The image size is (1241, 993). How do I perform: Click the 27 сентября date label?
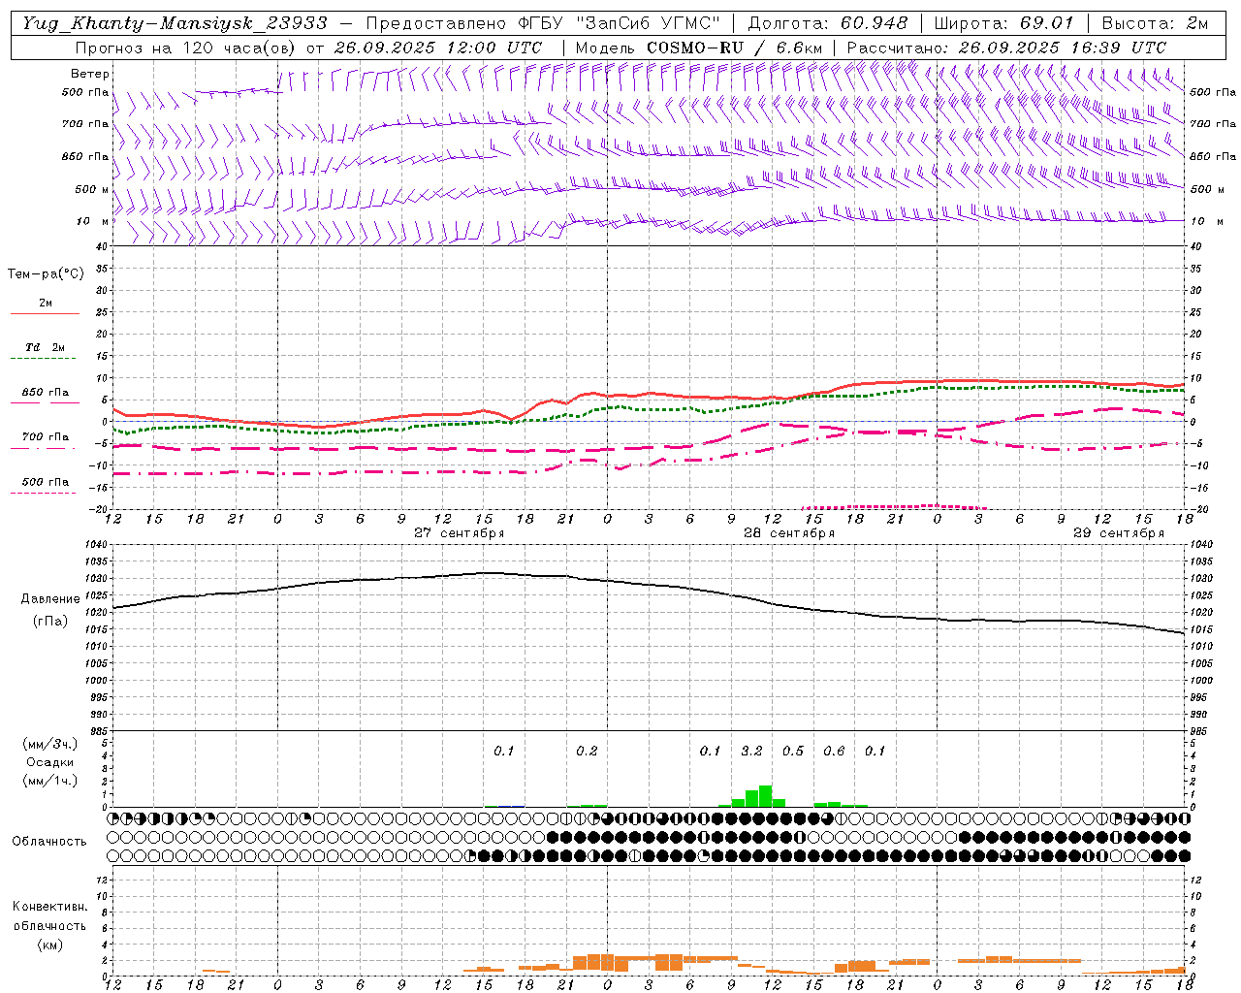pyautogui.click(x=460, y=533)
